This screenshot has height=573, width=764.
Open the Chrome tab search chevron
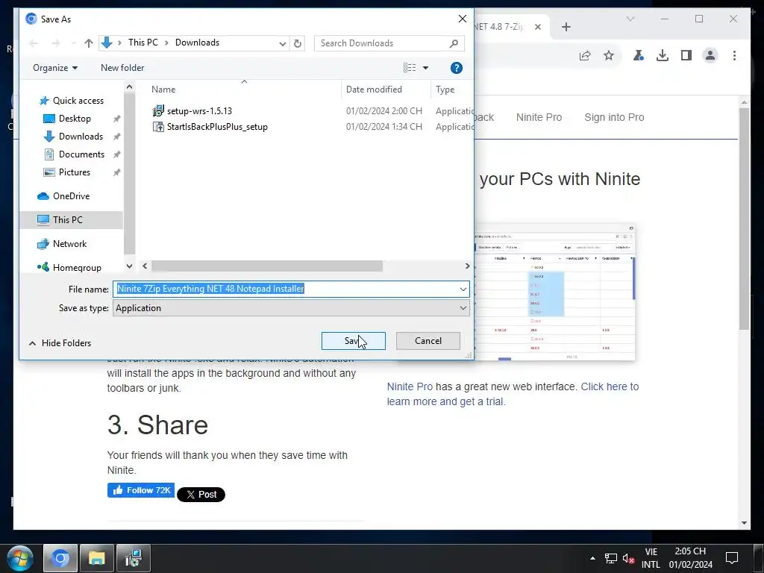(x=630, y=19)
